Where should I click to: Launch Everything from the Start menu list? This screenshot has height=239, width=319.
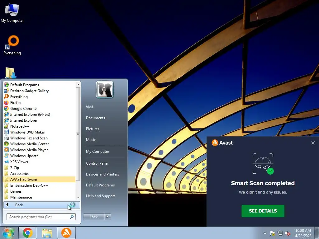[40, 97]
